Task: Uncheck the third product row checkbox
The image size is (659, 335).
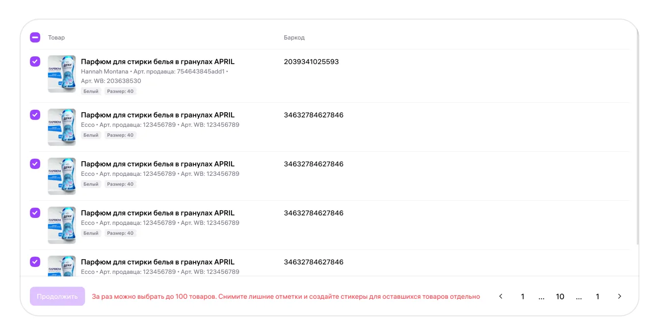Action: [x=35, y=164]
